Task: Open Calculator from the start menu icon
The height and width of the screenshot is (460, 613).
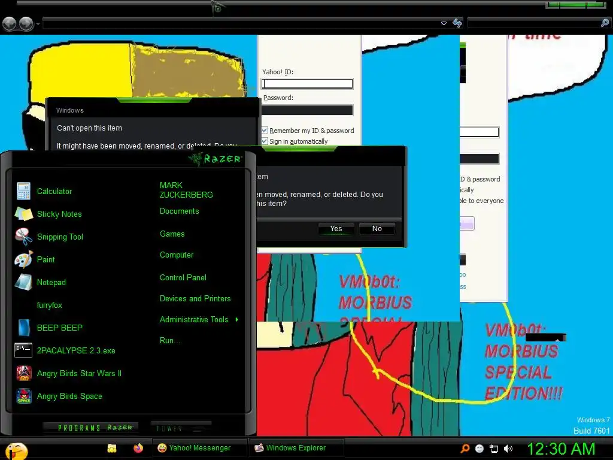Action: (23, 191)
